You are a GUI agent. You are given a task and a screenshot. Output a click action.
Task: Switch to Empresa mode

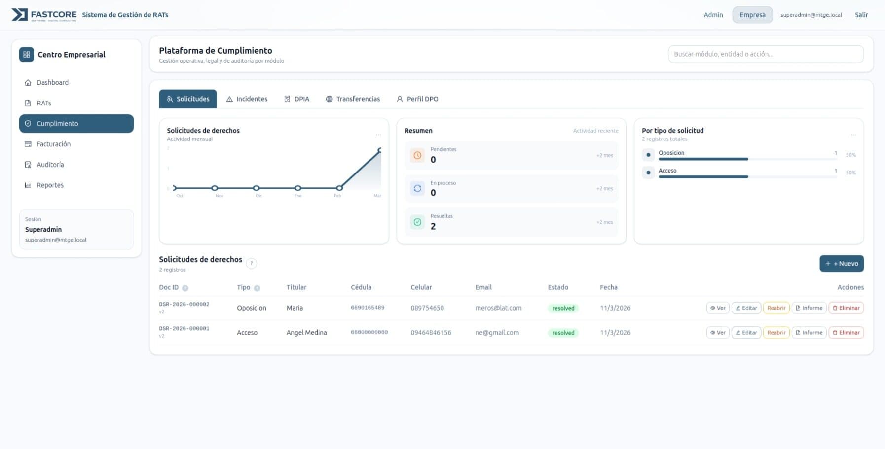pyautogui.click(x=752, y=15)
